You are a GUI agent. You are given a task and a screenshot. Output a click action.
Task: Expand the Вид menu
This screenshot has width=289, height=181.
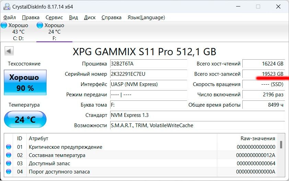[73, 17]
